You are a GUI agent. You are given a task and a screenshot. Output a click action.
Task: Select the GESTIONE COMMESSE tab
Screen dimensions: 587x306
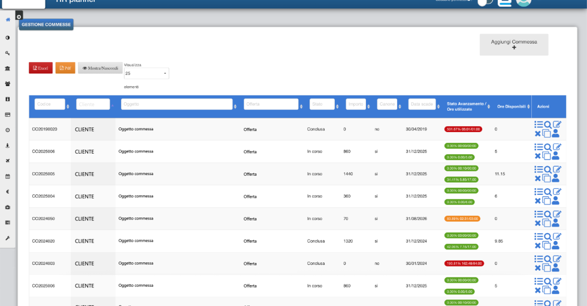pyautogui.click(x=46, y=25)
